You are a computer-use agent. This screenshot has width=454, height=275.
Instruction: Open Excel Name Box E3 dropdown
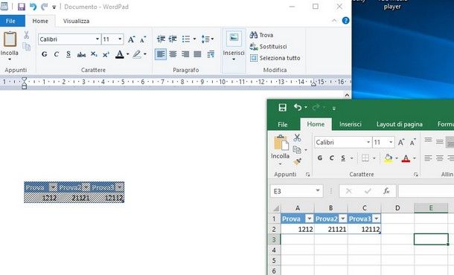click(318, 190)
